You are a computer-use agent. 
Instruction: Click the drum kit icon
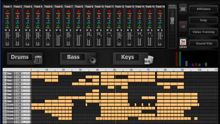(38, 60)
